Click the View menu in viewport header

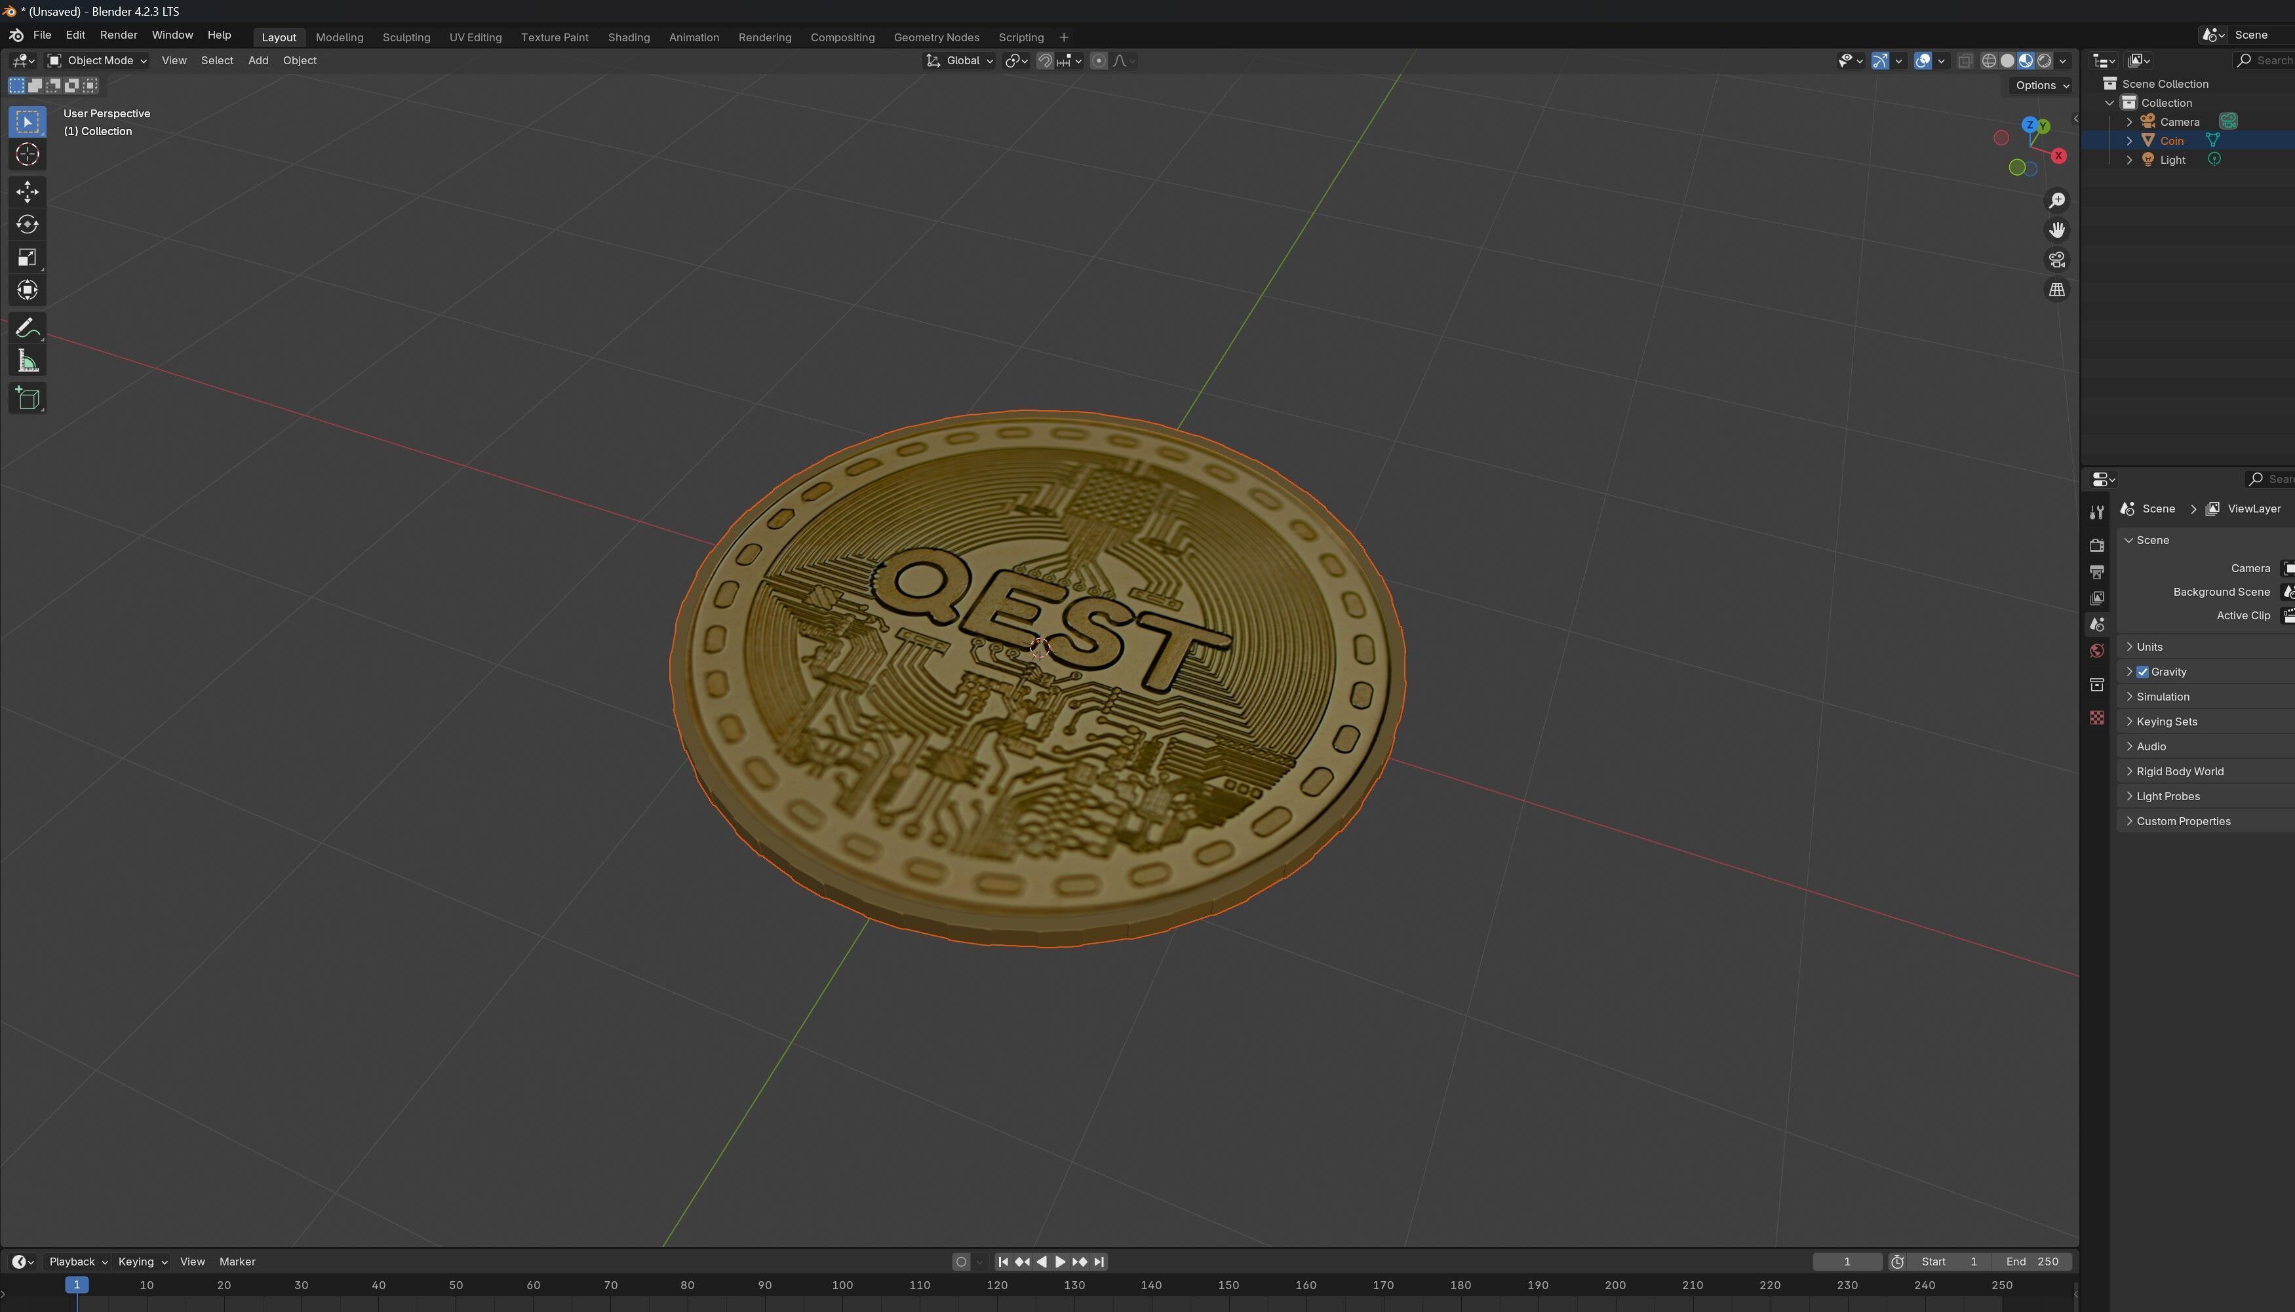pos(174,60)
